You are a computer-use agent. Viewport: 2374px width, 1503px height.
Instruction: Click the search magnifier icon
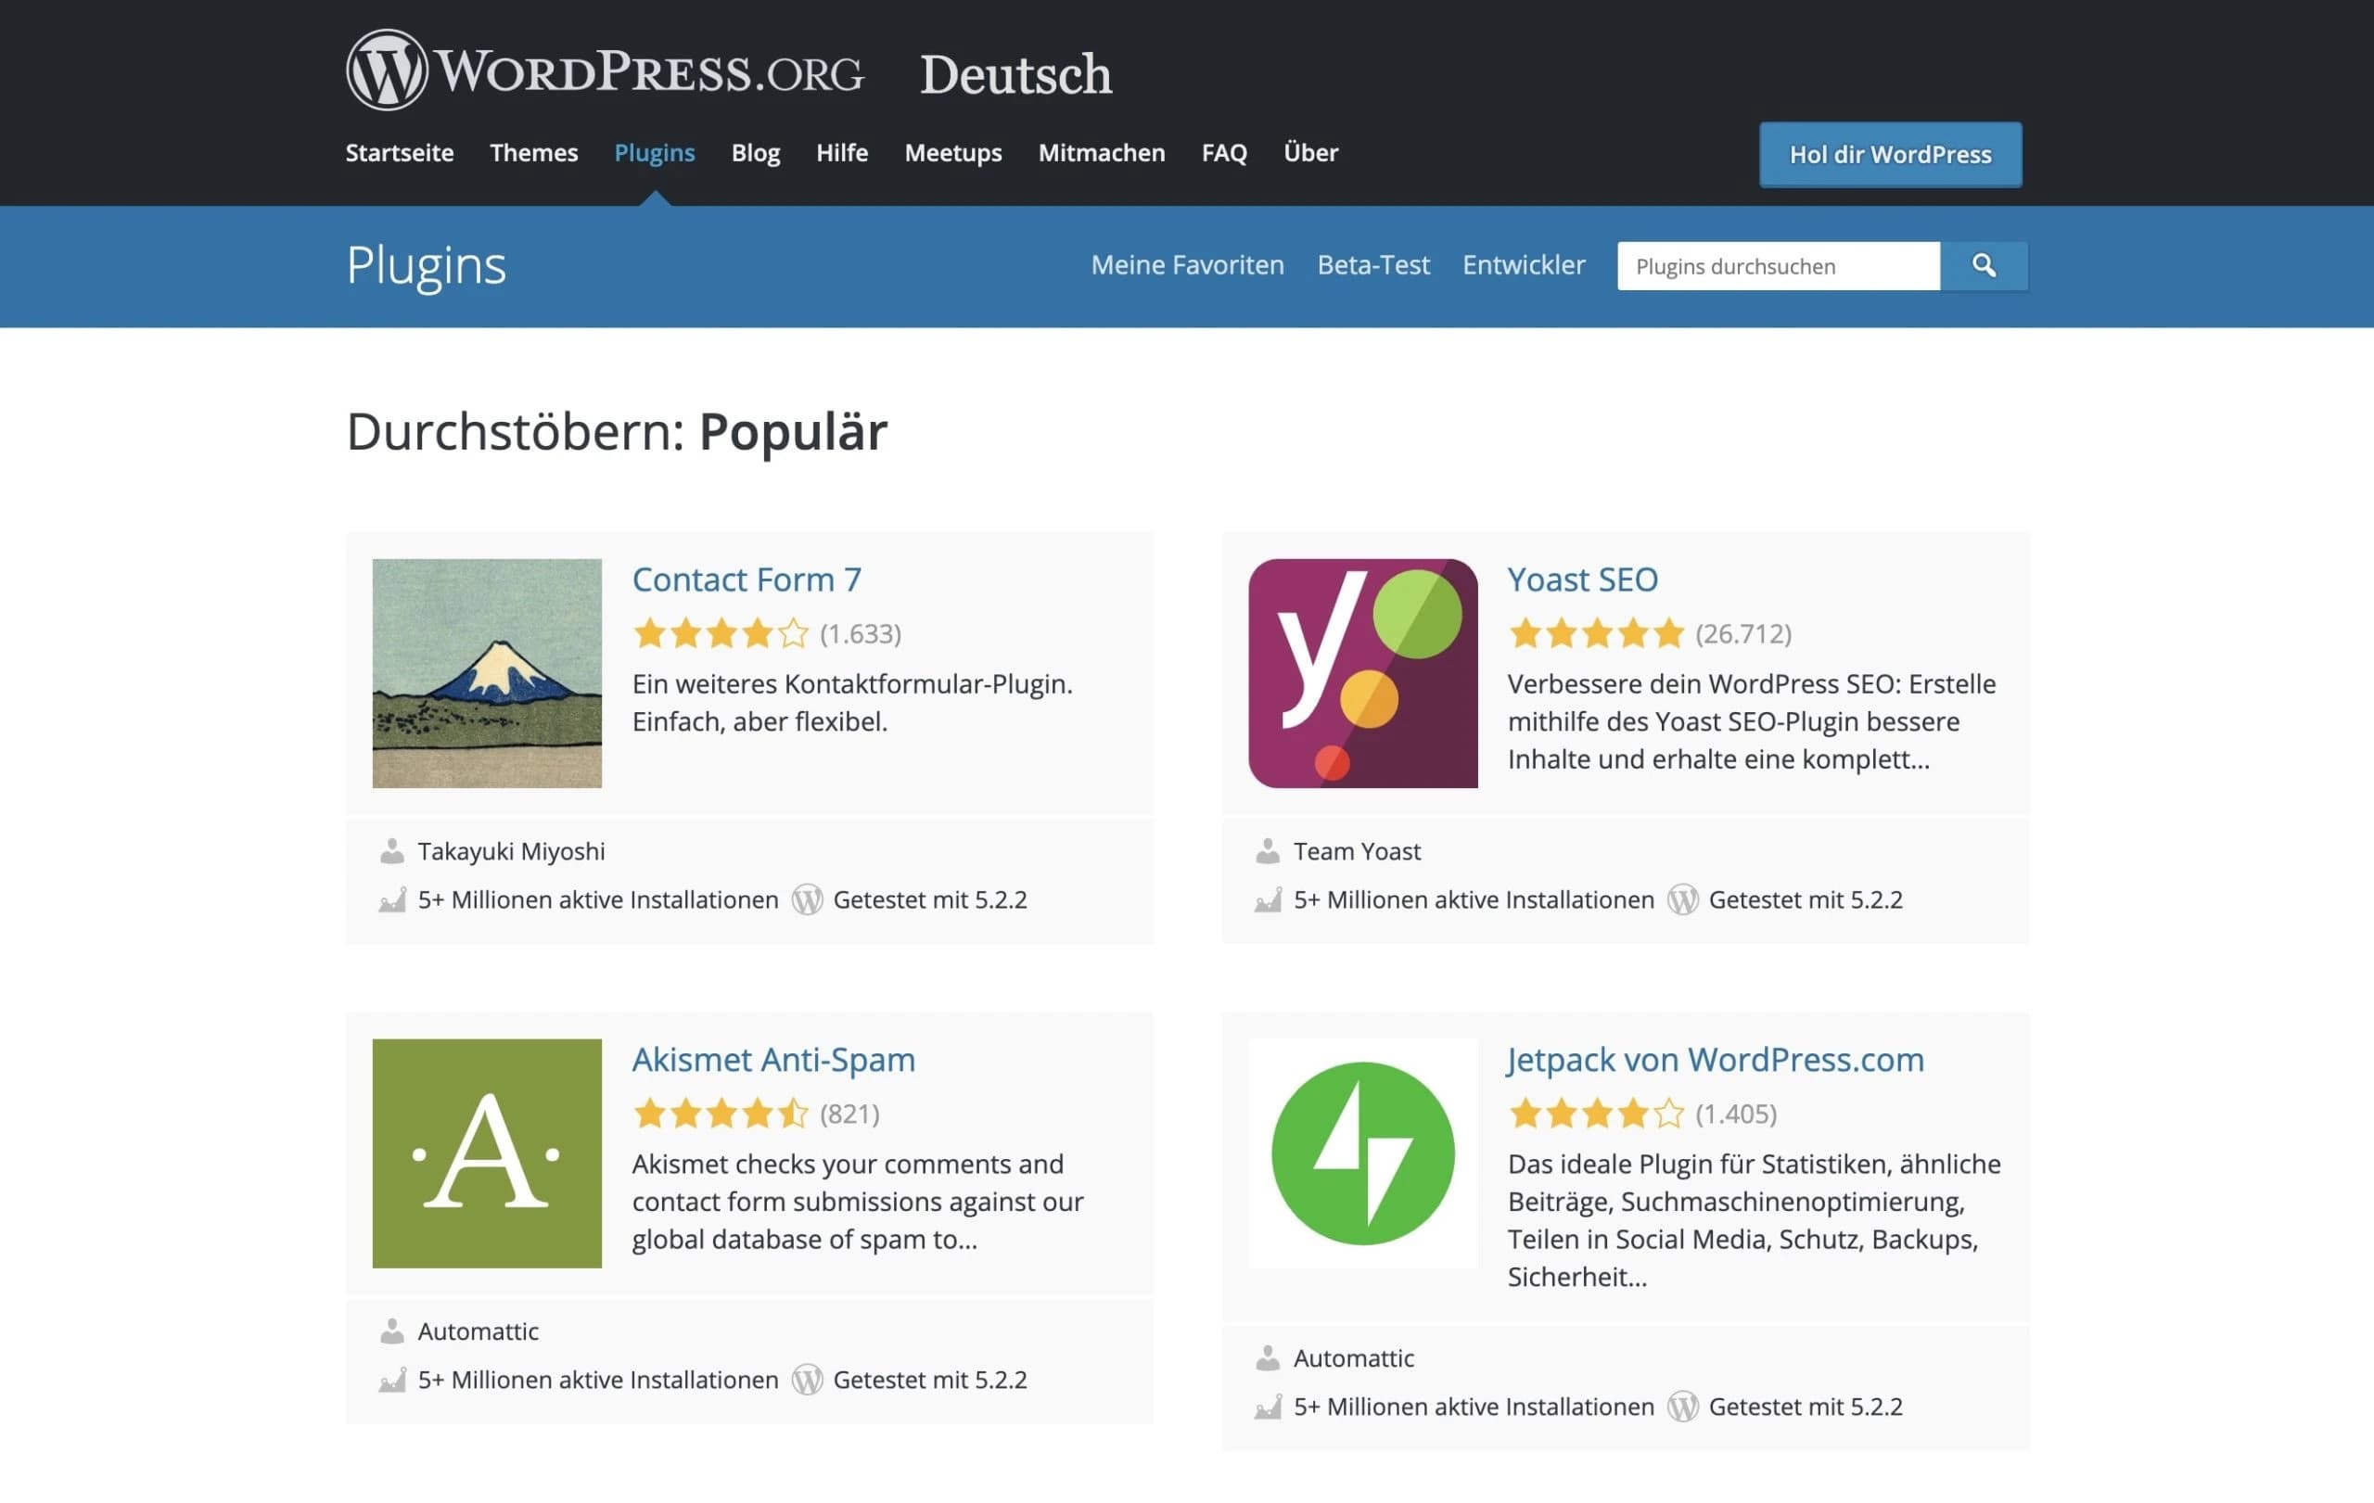coord(1985,265)
